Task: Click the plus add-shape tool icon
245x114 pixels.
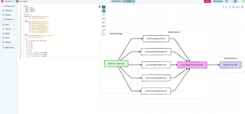Action: [x=104, y=15]
